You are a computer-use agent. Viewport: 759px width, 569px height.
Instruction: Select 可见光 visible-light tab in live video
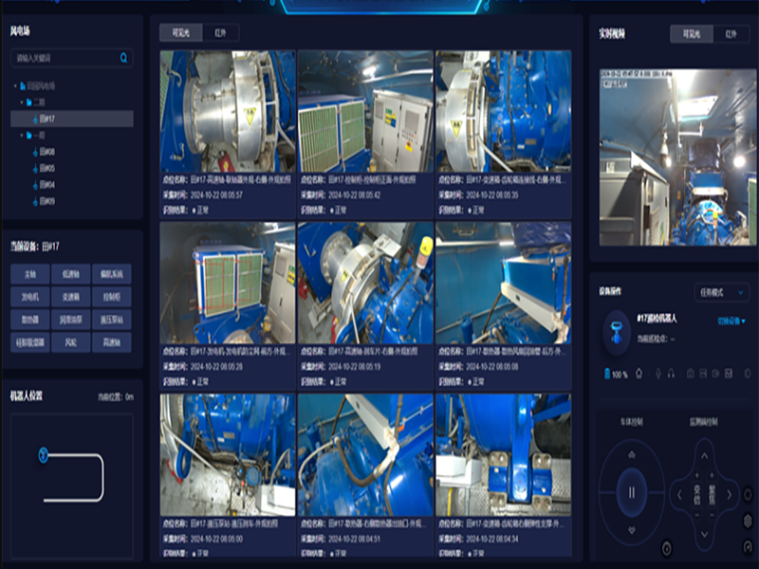tap(692, 34)
